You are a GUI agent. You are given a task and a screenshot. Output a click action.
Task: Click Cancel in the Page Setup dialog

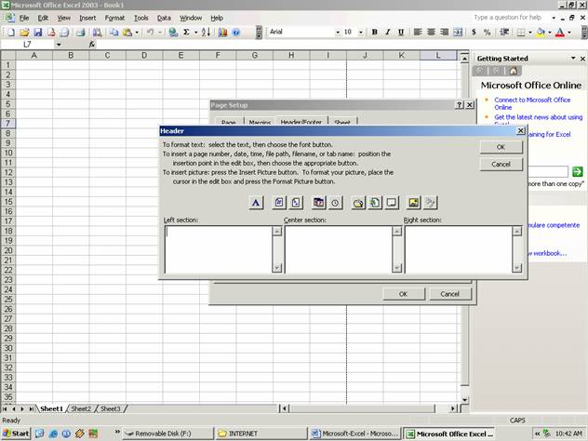[450, 294]
